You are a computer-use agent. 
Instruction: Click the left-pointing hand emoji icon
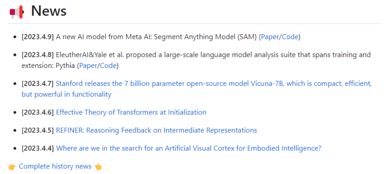coord(98,167)
